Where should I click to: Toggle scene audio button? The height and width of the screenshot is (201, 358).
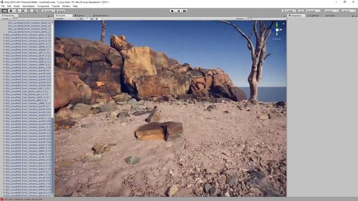pyautogui.click(x=92, y=18)
